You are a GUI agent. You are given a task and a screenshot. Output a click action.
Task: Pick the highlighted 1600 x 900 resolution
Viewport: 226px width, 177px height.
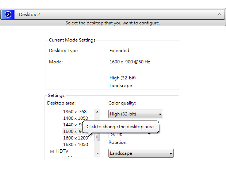tap(73, 131)
